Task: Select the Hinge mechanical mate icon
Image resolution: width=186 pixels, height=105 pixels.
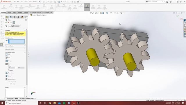Action: tap(6, 61)
